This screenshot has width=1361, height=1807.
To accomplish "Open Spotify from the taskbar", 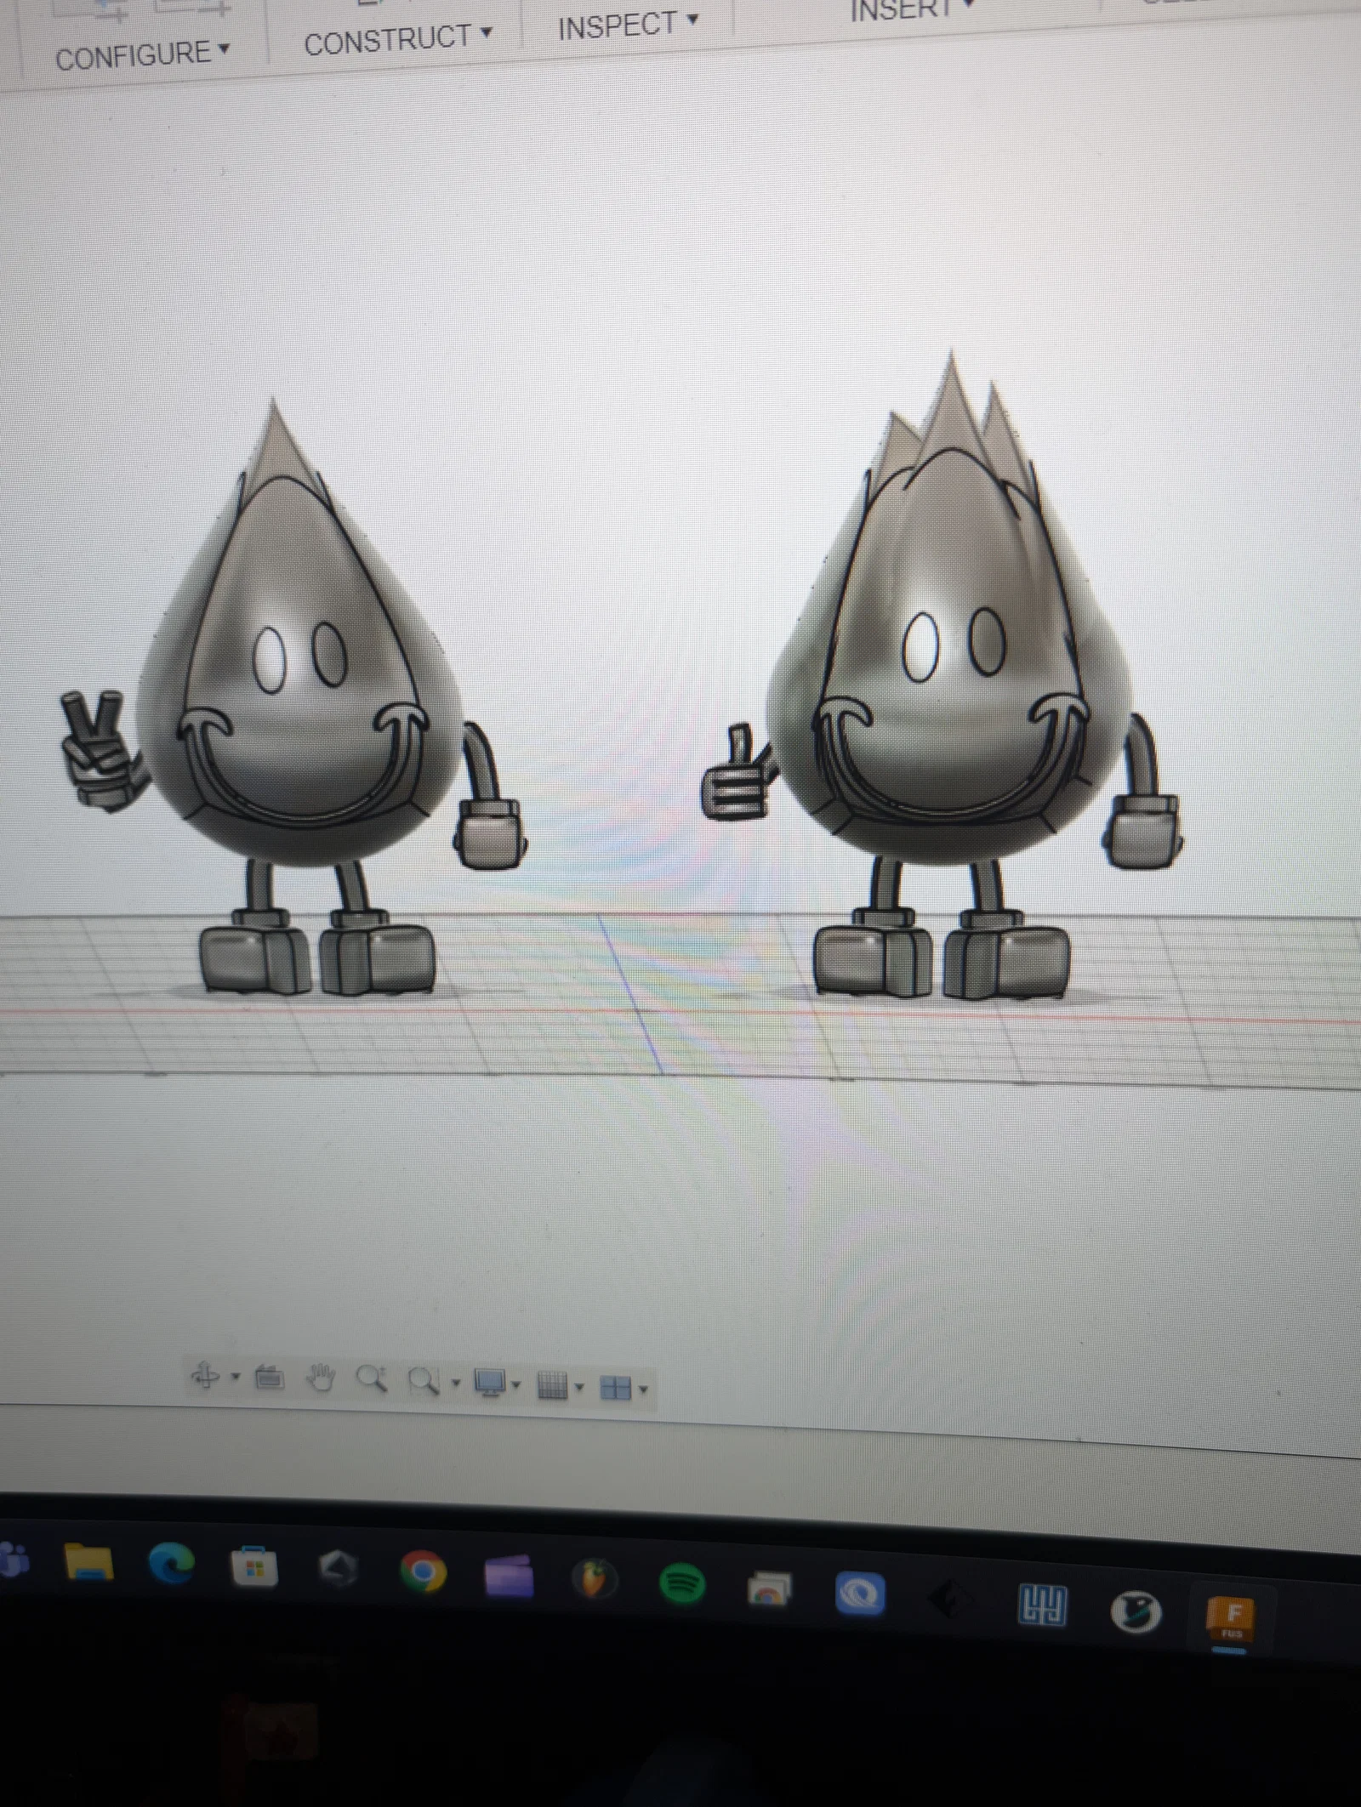I will pyautogui.click(x=681, y=1583).
